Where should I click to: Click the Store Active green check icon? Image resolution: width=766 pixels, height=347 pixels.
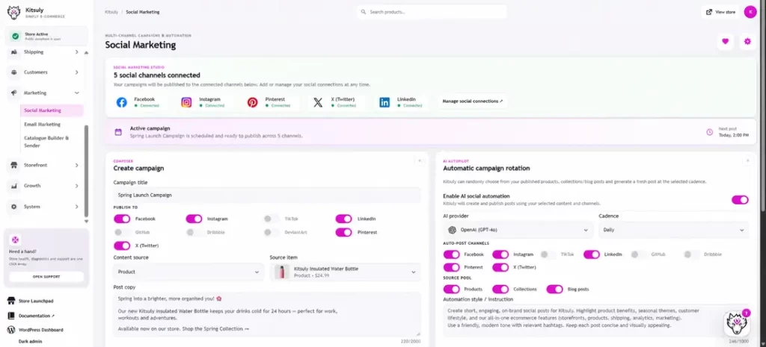click(16, 36)
